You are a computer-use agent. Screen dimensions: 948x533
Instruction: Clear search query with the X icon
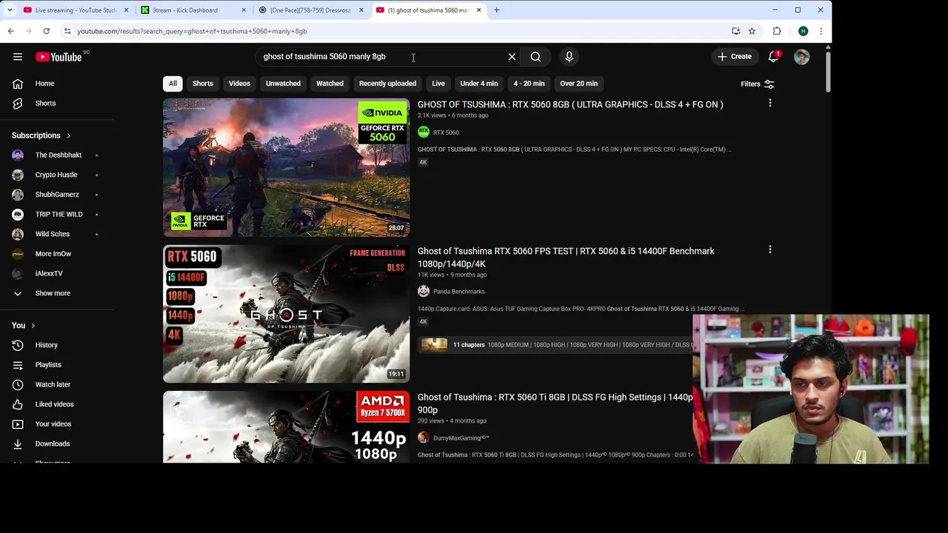click(x=512, y=57)
